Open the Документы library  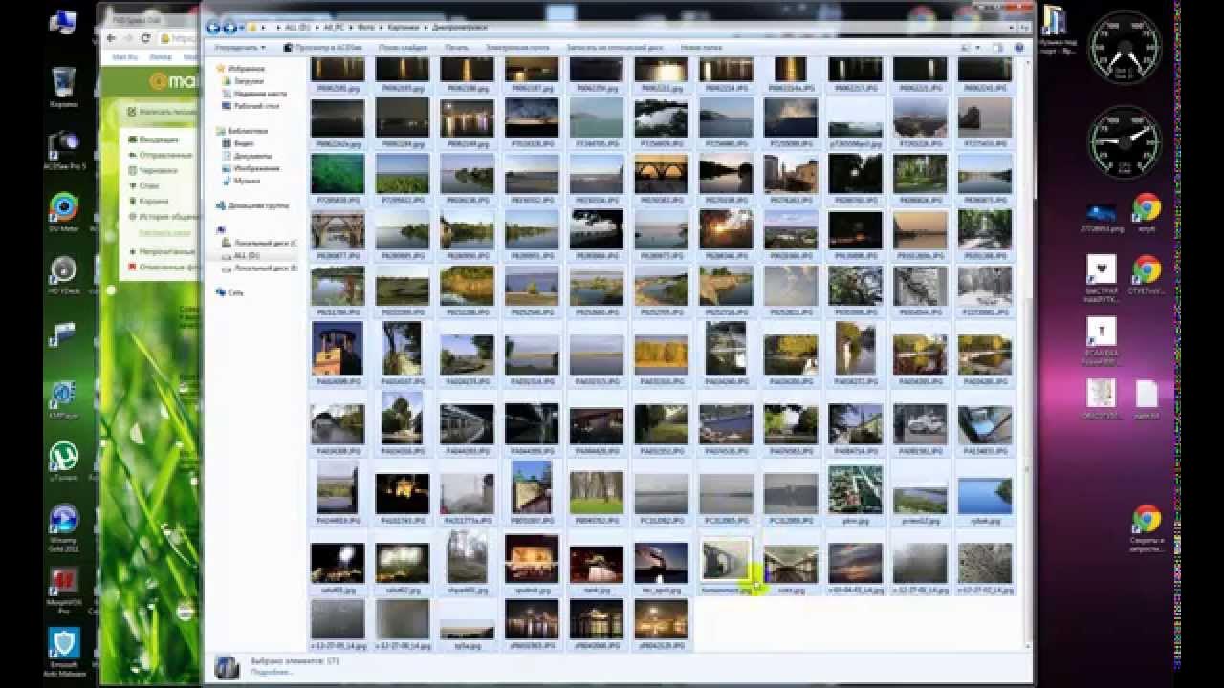coord(246,156)
